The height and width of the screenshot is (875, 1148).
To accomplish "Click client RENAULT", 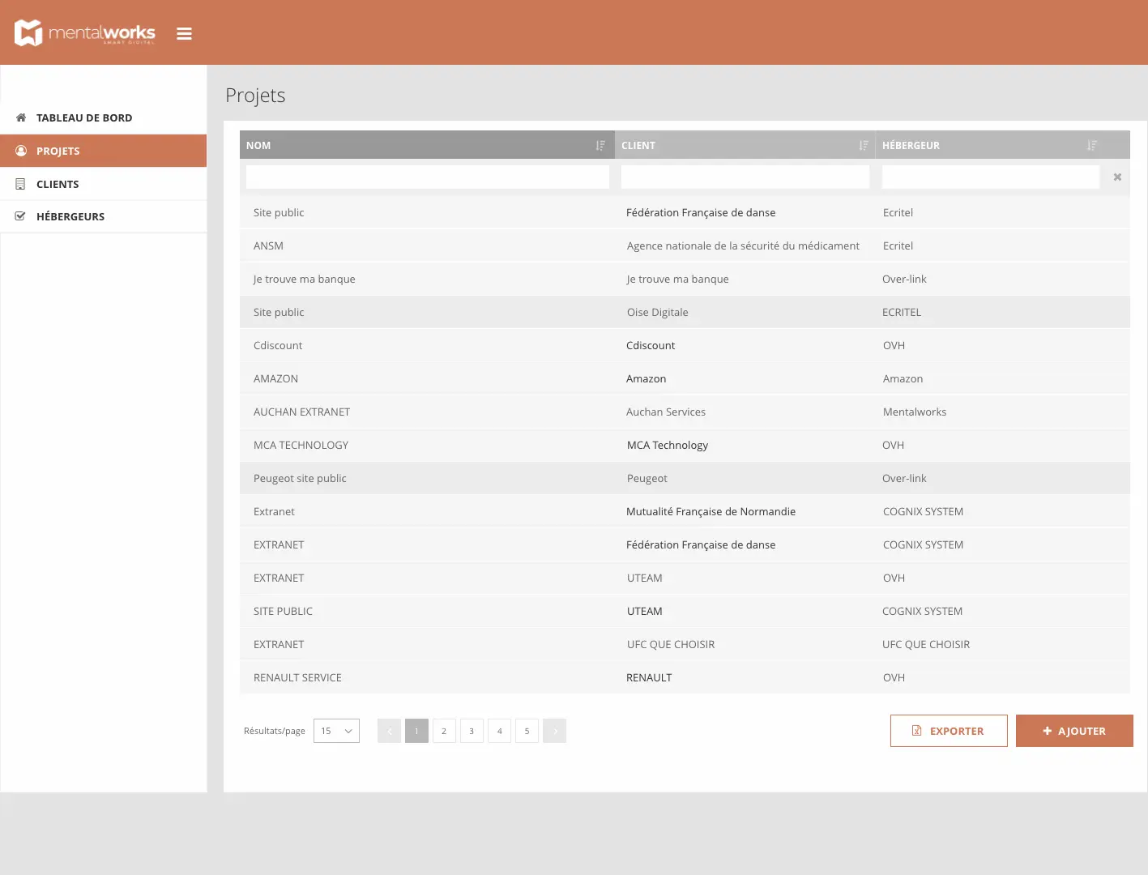I will coord(649,677).
